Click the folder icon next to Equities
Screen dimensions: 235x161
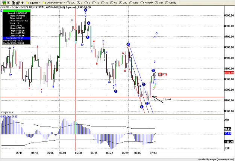27,3
